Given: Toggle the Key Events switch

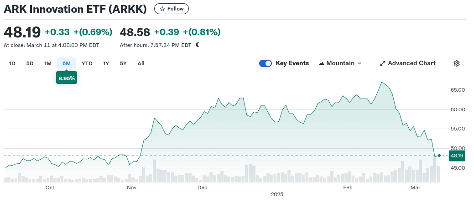Looking at the screenshot, I should [266, 63].
